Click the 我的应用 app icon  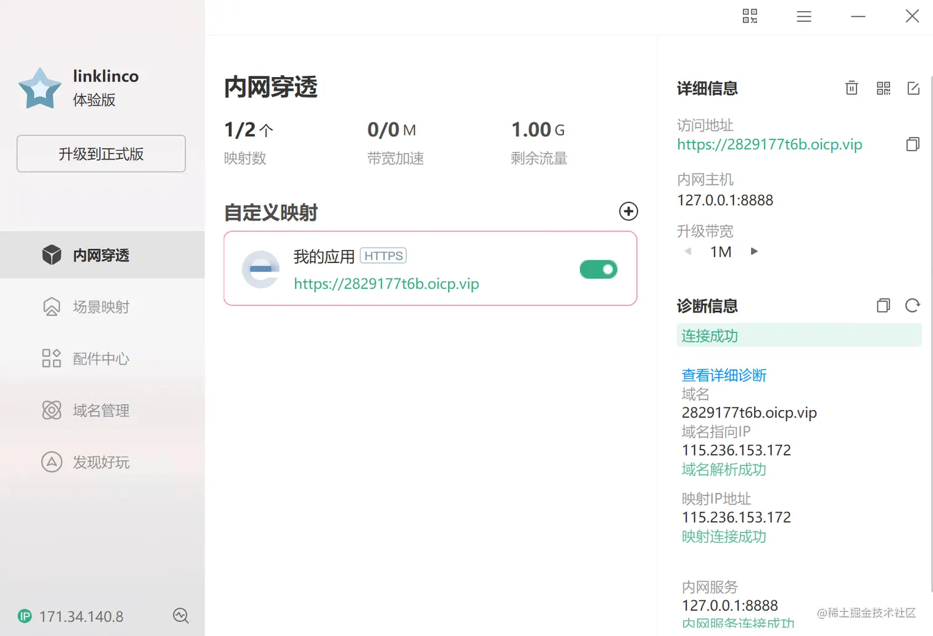tap(261, 269)
